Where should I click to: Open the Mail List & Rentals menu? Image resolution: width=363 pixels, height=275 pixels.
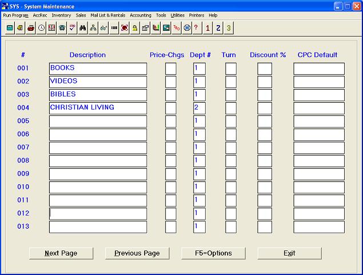(x=108, y=15)
